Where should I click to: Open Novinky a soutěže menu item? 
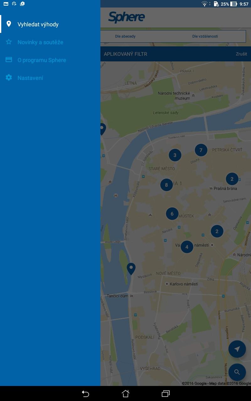(x=50, y=42)
